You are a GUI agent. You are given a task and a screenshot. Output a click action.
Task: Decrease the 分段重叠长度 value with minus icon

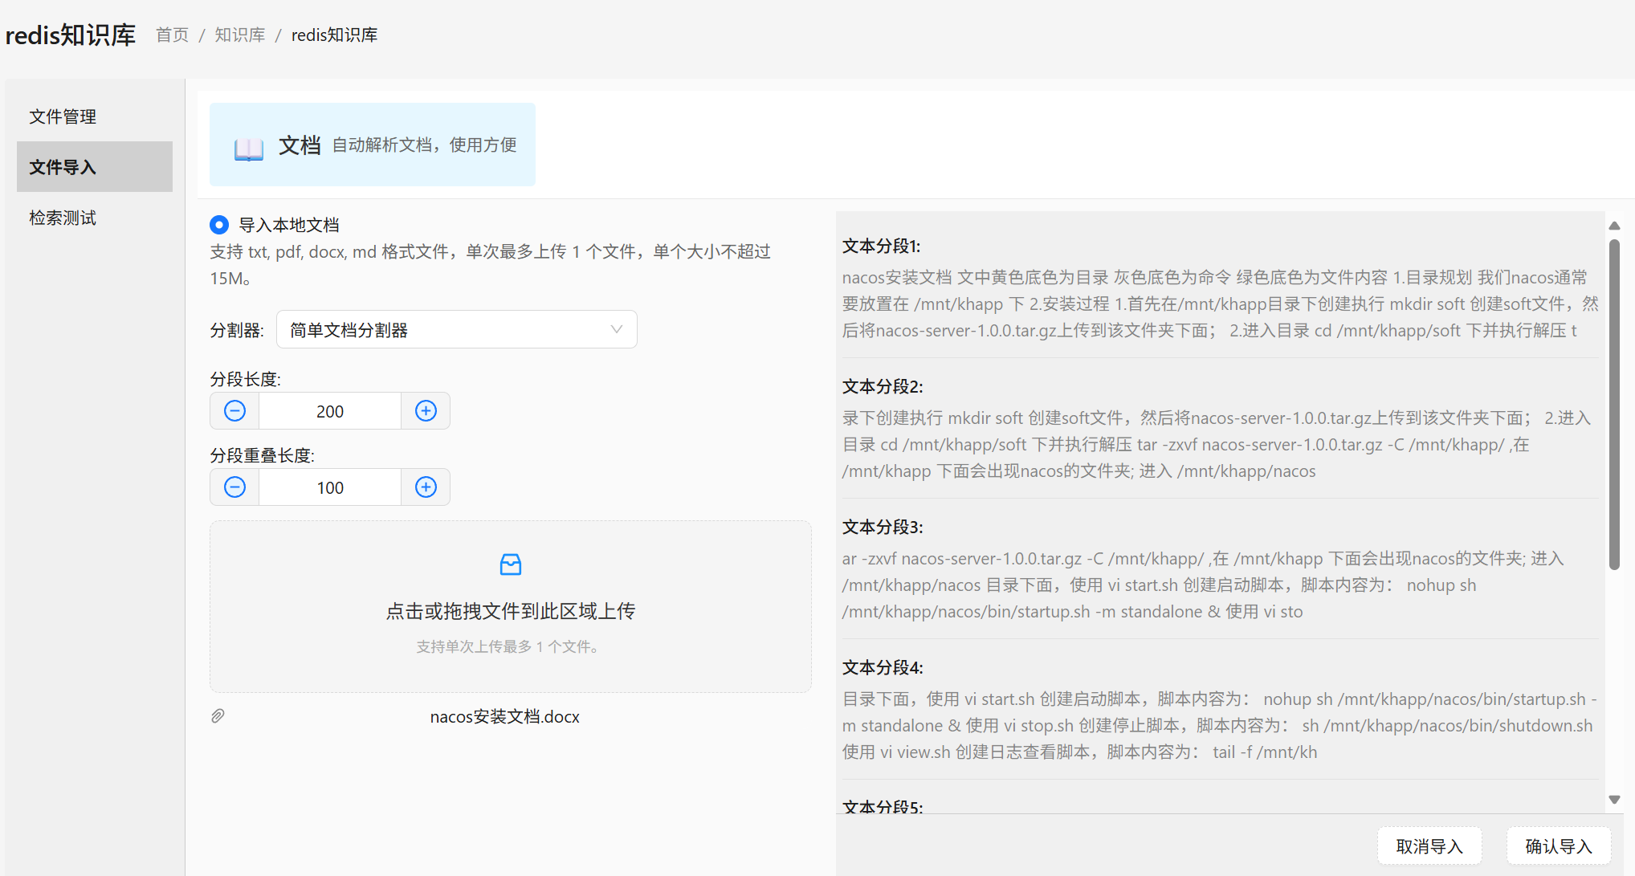pyautogui.click(x=234, y=487)
